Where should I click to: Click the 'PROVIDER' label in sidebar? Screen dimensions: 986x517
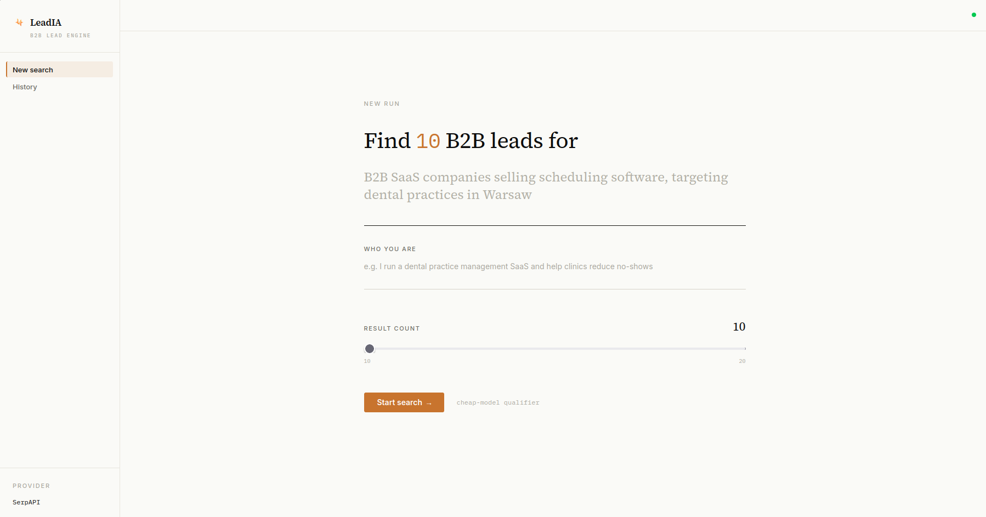pos(31,486)
